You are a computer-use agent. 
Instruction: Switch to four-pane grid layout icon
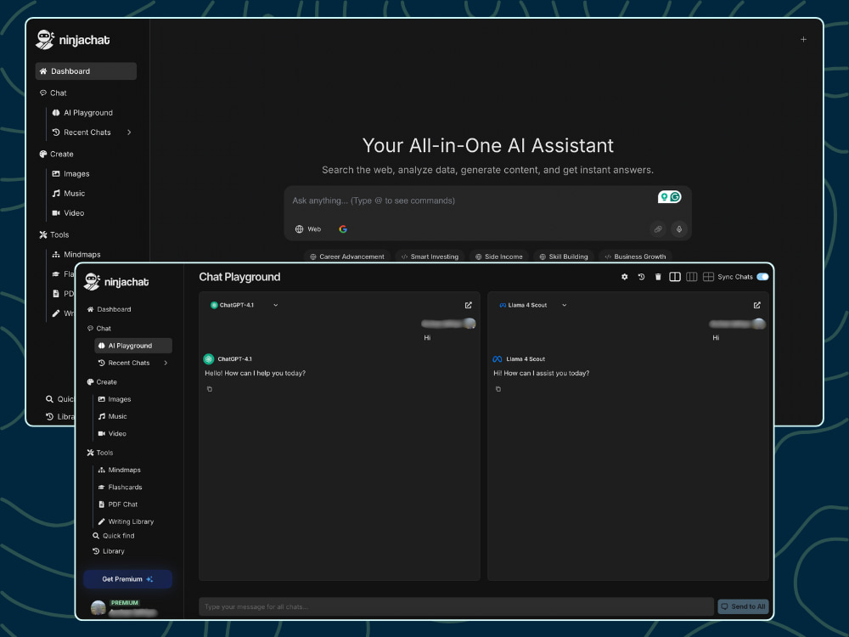tap(708, 277)
